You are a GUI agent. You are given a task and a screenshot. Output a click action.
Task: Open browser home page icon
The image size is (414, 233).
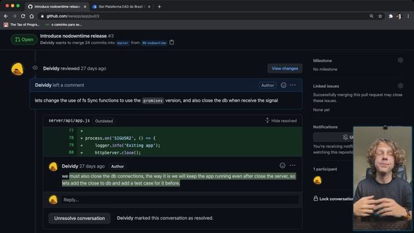coord(32,16)
